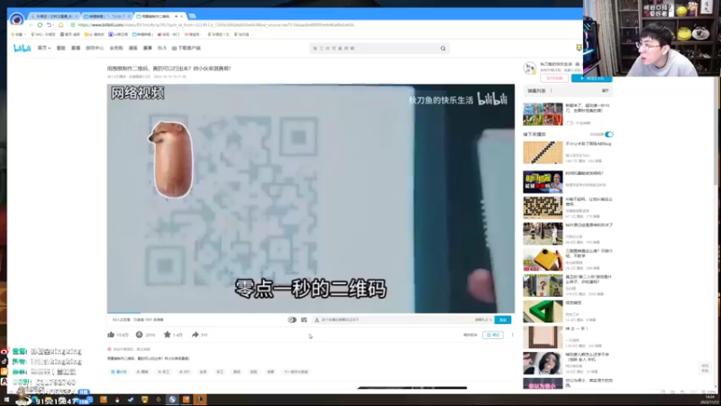Image resolution: width=721 pixels, height=406 pixels.
Task: Switch to the first browser tab
Action: (54, 16)
